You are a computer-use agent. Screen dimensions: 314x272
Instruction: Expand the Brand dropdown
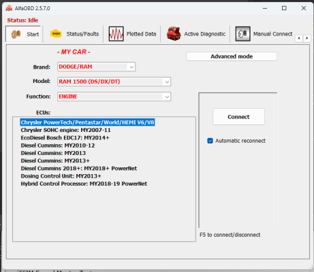pos(131,67)
